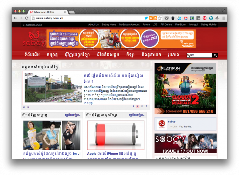Image resolution: width=239 pixels, height=175 pixels.
Task: Click the អានបន្ត read-more link
Action: pyautogui.click(x=88, y=103)
